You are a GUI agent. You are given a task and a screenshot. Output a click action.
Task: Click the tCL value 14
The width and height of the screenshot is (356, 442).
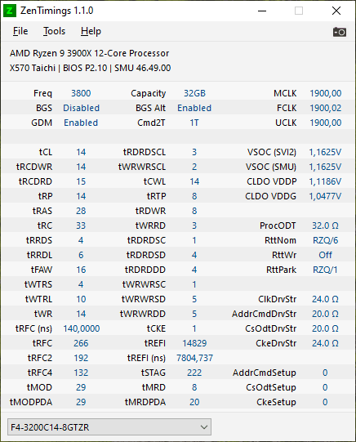pos(81,152)
